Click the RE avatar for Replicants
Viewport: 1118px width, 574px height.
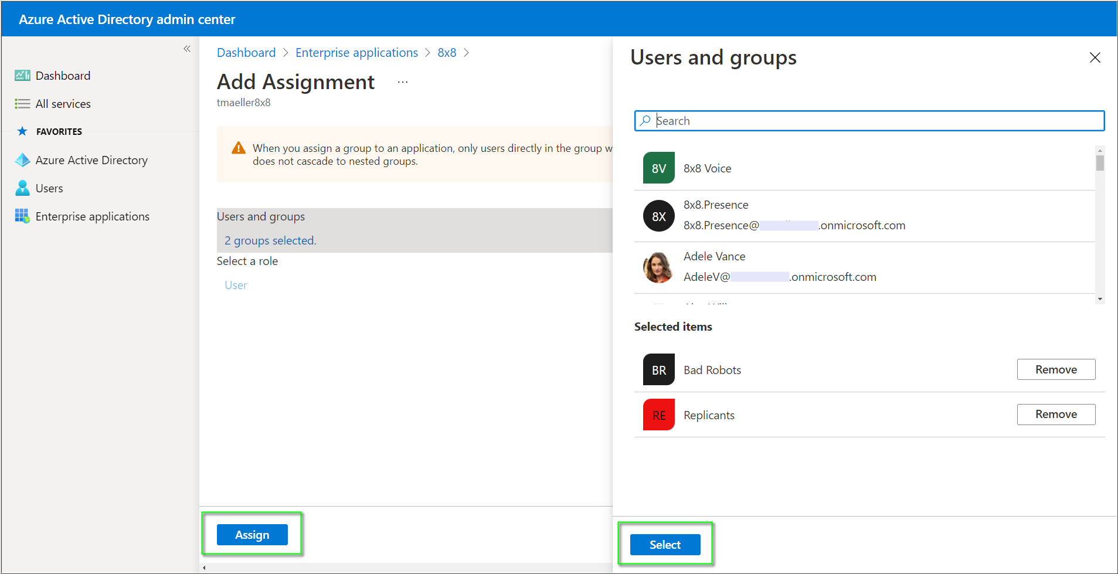coord(659,415)
